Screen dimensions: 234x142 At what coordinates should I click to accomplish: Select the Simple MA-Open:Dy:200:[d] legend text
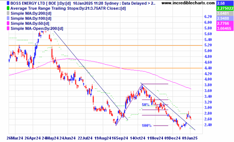tap(37, 28)
